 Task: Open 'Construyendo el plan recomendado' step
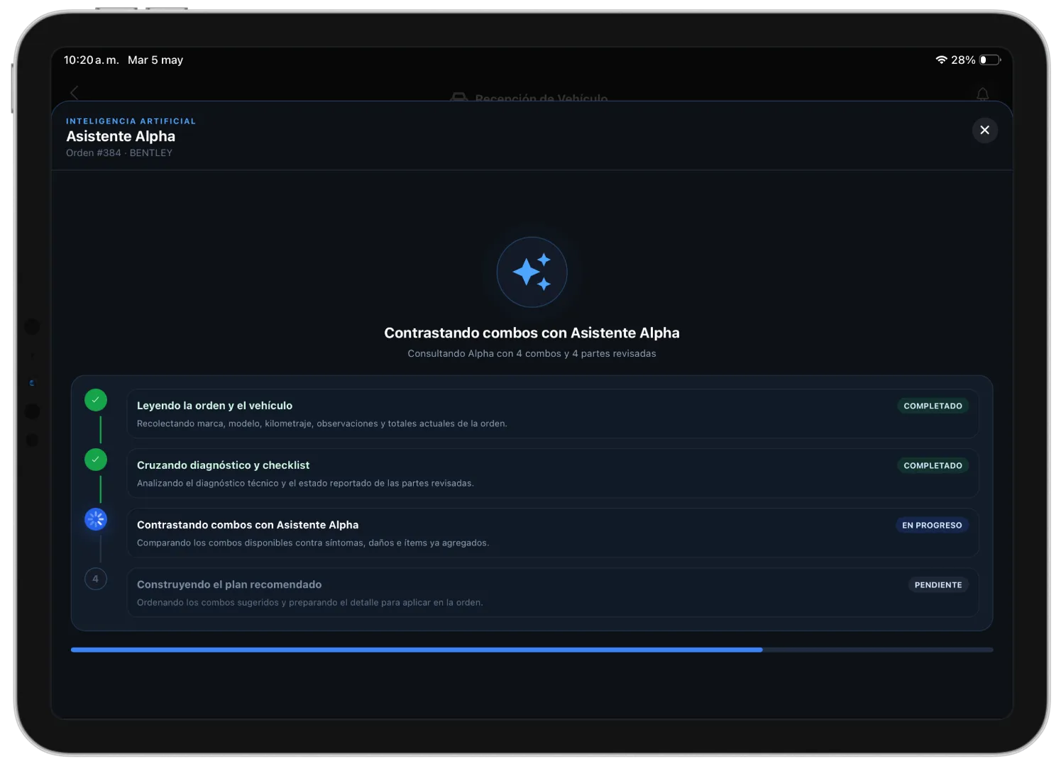coord(553,592)
